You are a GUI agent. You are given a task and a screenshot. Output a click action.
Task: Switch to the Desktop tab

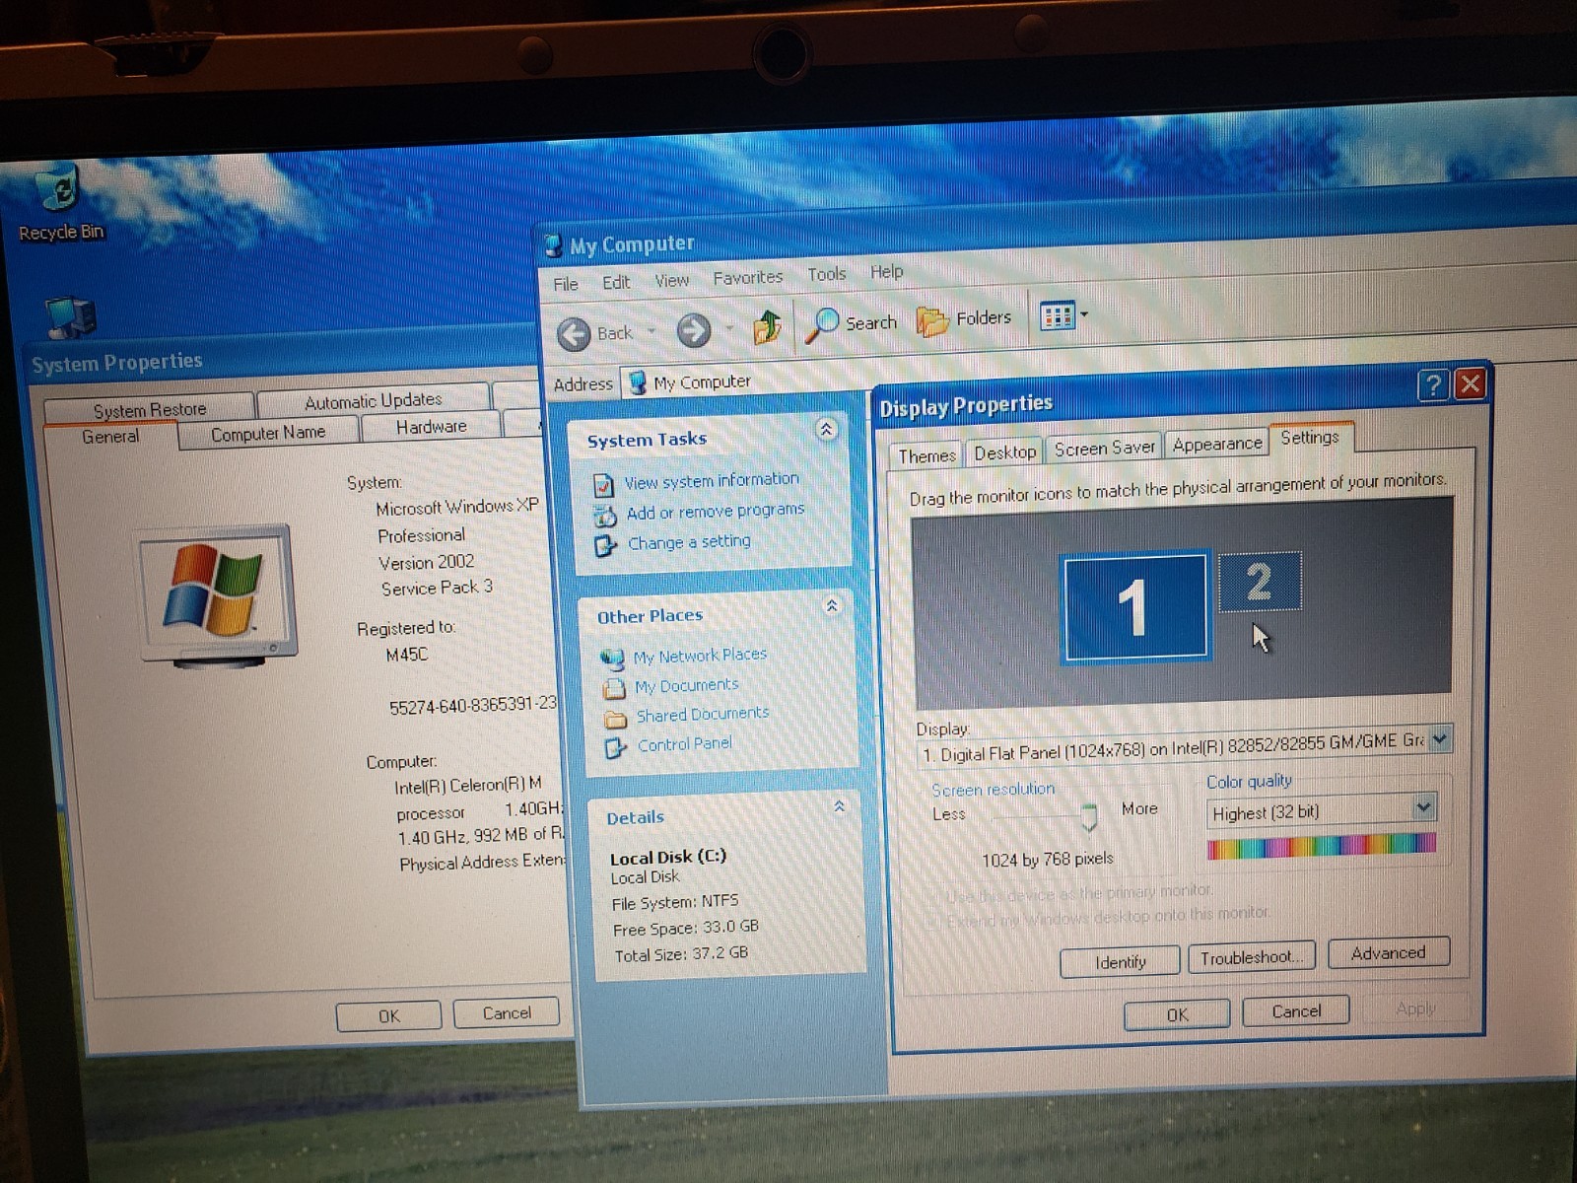(x=1004, y=452)
